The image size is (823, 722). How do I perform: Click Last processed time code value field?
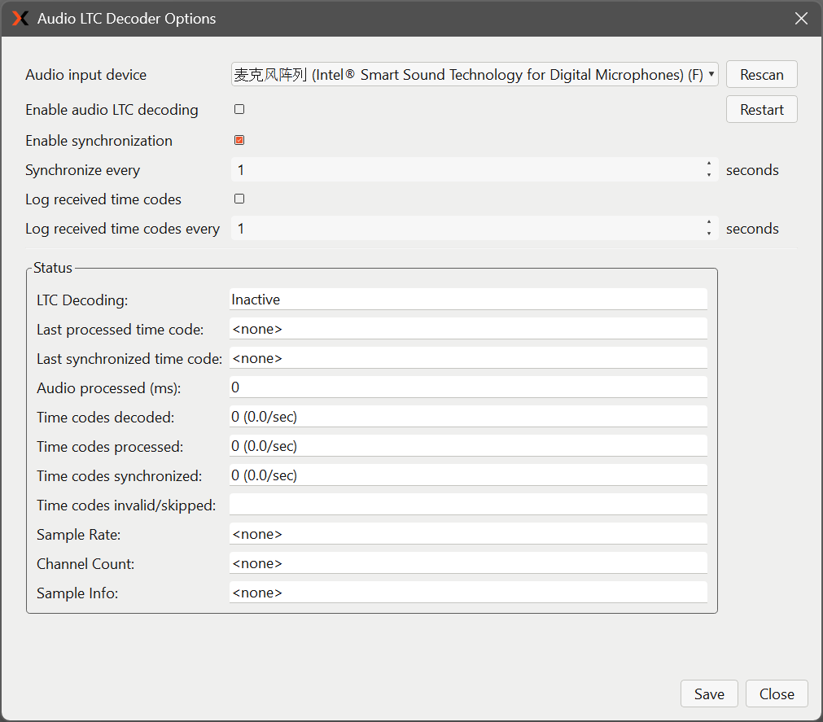point(468,329)
